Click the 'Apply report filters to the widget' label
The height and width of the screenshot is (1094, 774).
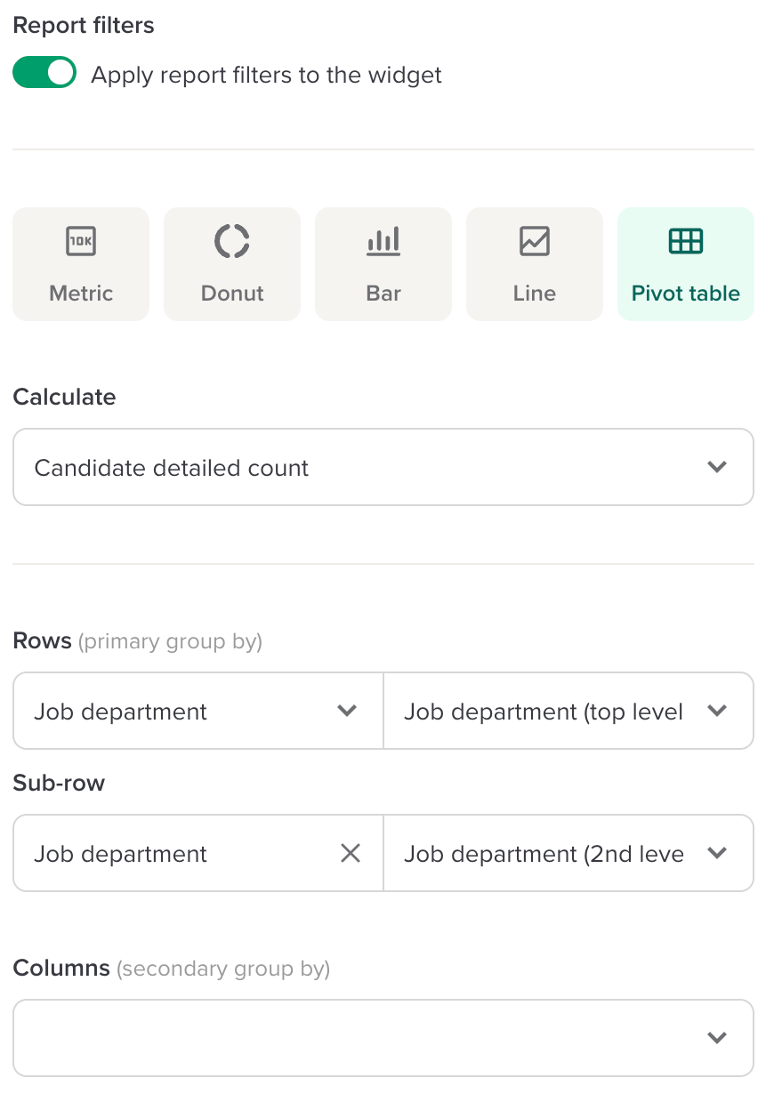(x=266, y=75)
